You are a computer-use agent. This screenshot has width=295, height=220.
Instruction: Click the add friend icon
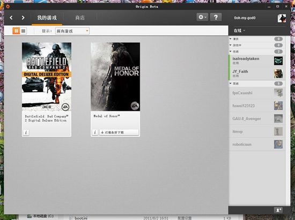278,210
